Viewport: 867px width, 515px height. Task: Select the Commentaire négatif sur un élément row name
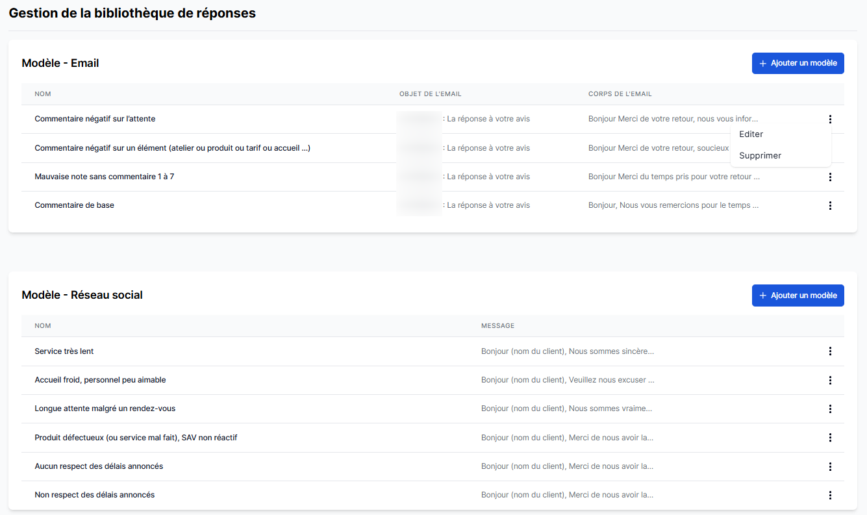[x=172, y=148]
